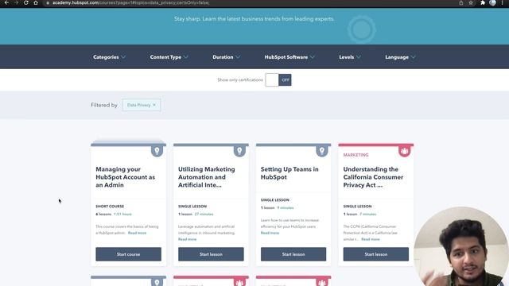Click the lock icon in the address bar
Viewport: 509px width, 286px height.
[x=48, y=3]
